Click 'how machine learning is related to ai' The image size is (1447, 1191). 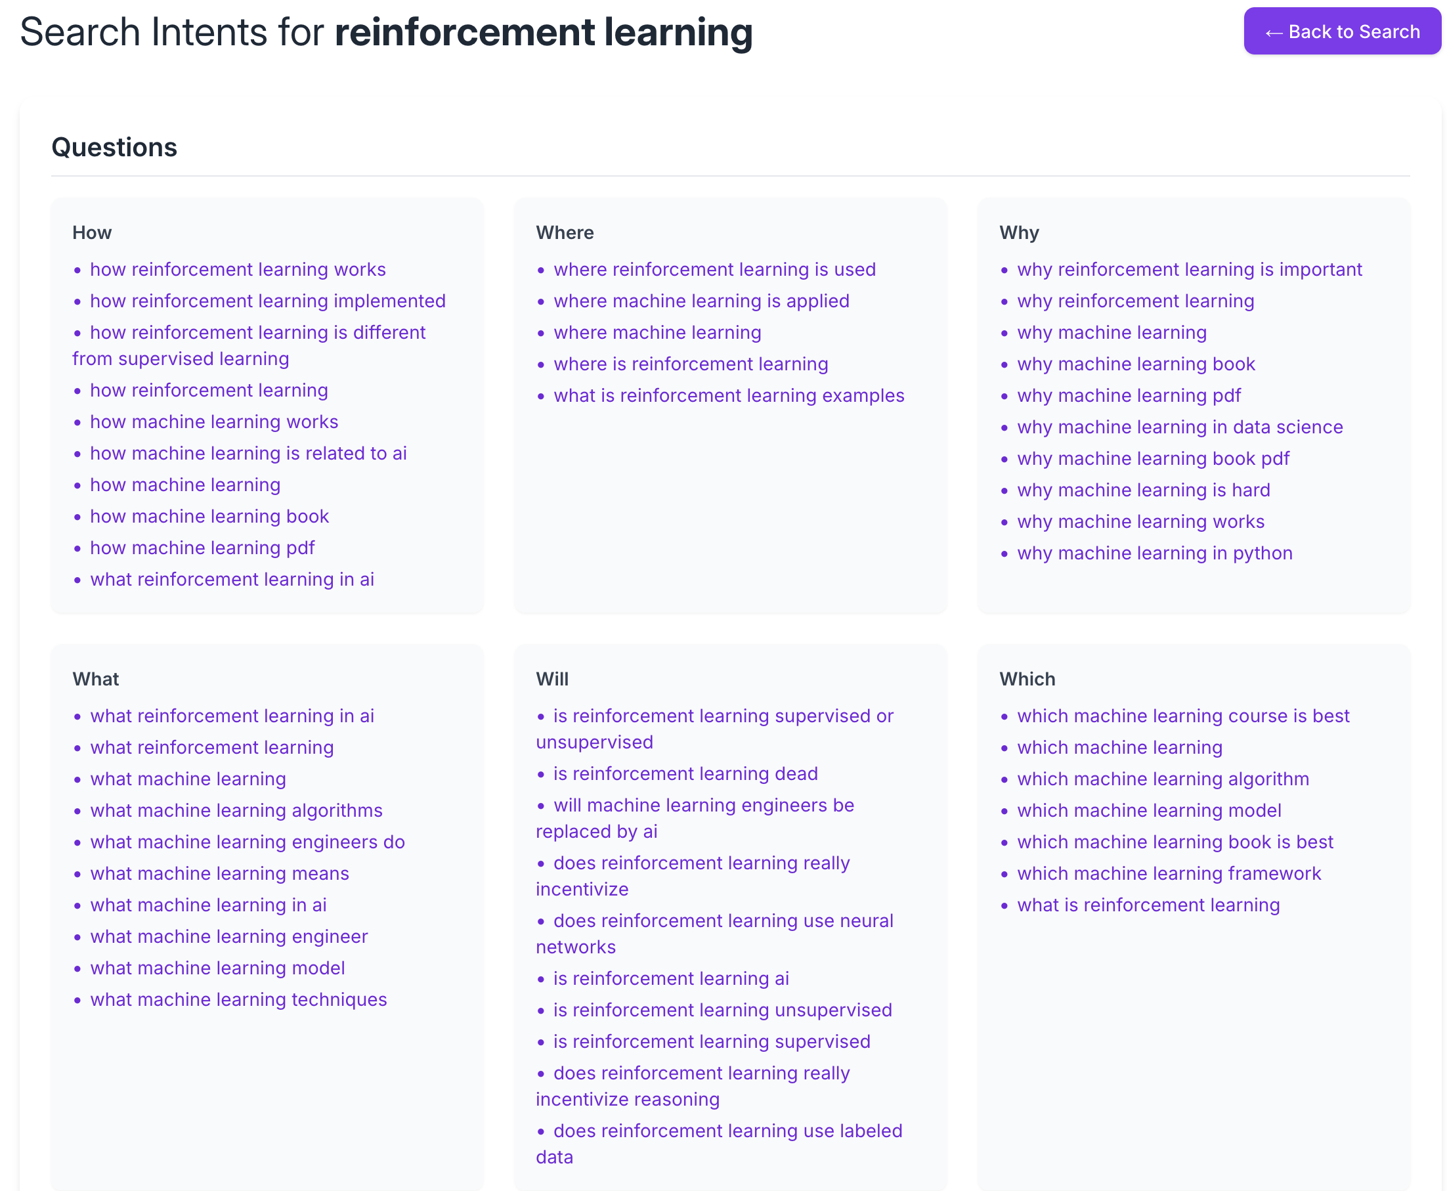pos(248,454)
